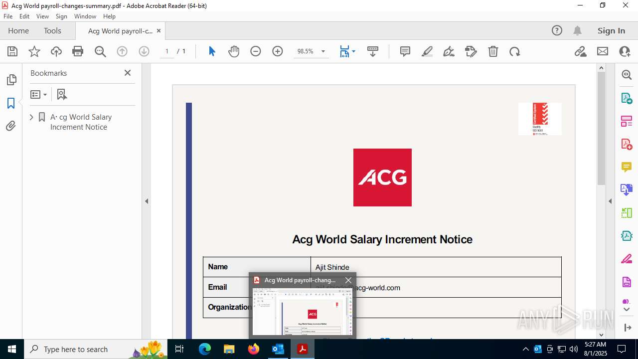Switch to the Tools tab
Image resolution: width=638 pixels, height=359 pixels.
coord(52,30)
